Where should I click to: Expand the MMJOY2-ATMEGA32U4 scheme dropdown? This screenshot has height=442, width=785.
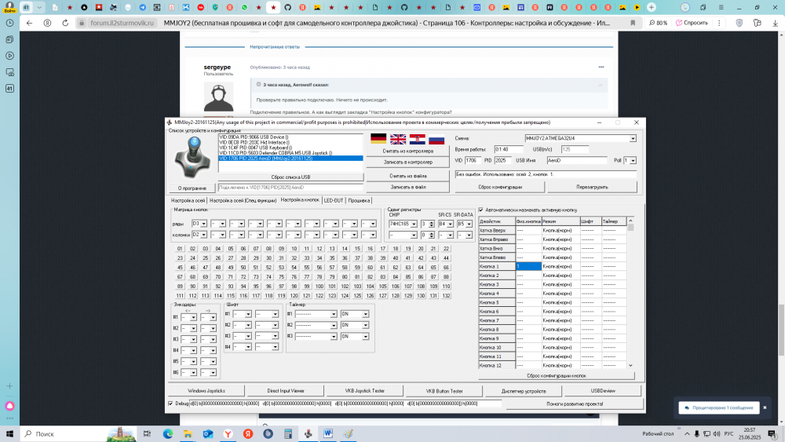632,138
